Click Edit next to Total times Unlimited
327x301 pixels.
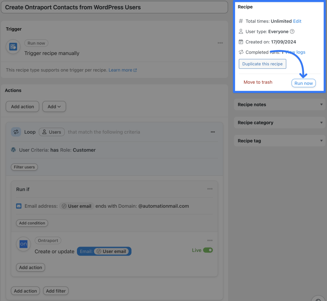click(x=297, y=21)
